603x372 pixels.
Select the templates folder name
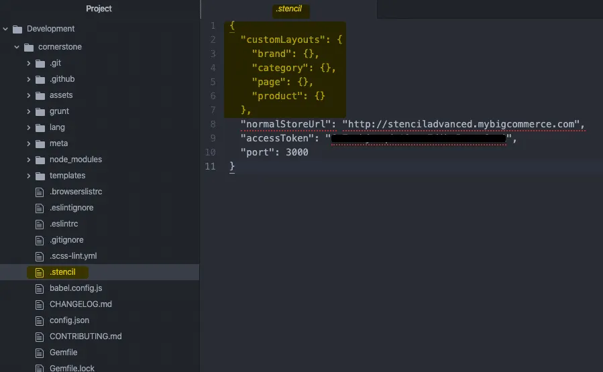coord(67,176)
